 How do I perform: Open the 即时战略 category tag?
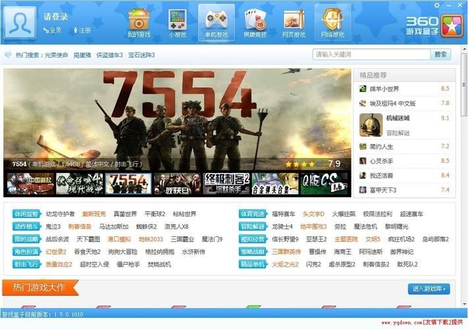pos(26,239)
